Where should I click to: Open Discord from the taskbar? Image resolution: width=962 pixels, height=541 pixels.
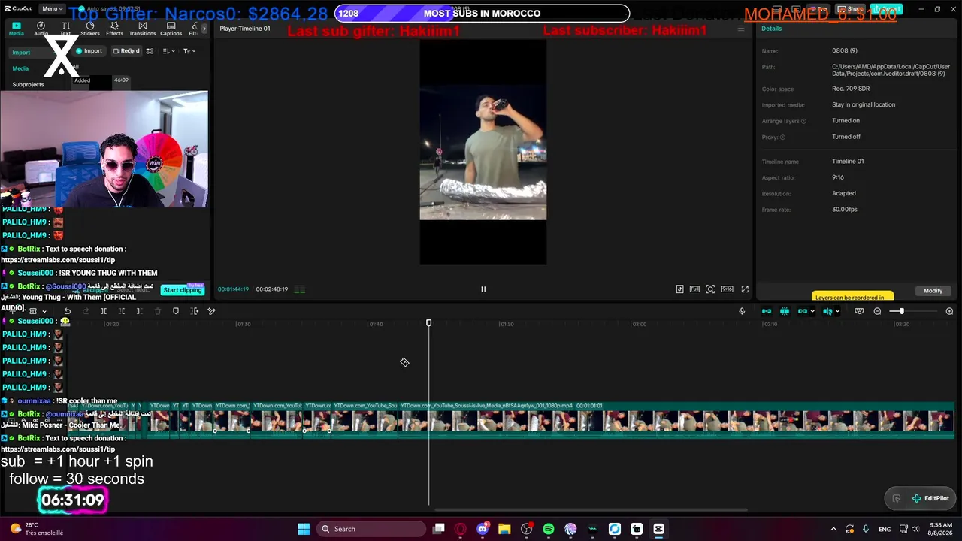(483, 529)
